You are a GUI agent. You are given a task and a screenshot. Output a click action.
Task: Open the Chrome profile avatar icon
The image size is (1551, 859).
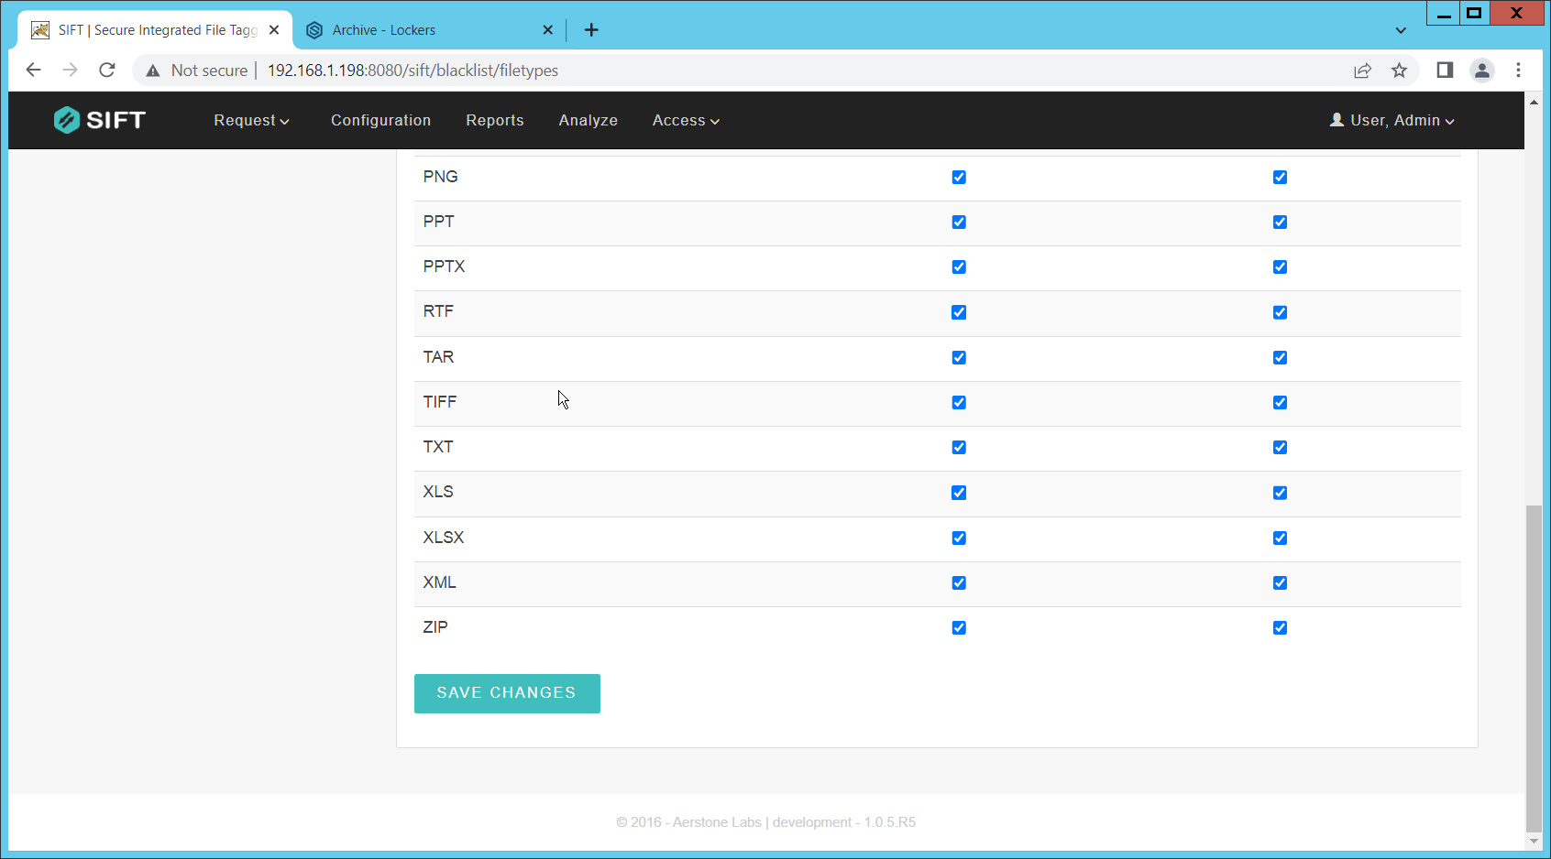1481,71
